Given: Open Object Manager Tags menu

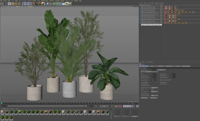Looking at the screenshot, I should coord(156,3).
